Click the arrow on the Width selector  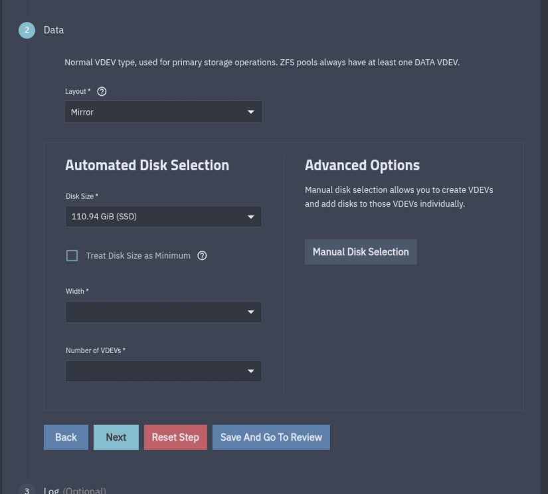[x=250, y=312]
